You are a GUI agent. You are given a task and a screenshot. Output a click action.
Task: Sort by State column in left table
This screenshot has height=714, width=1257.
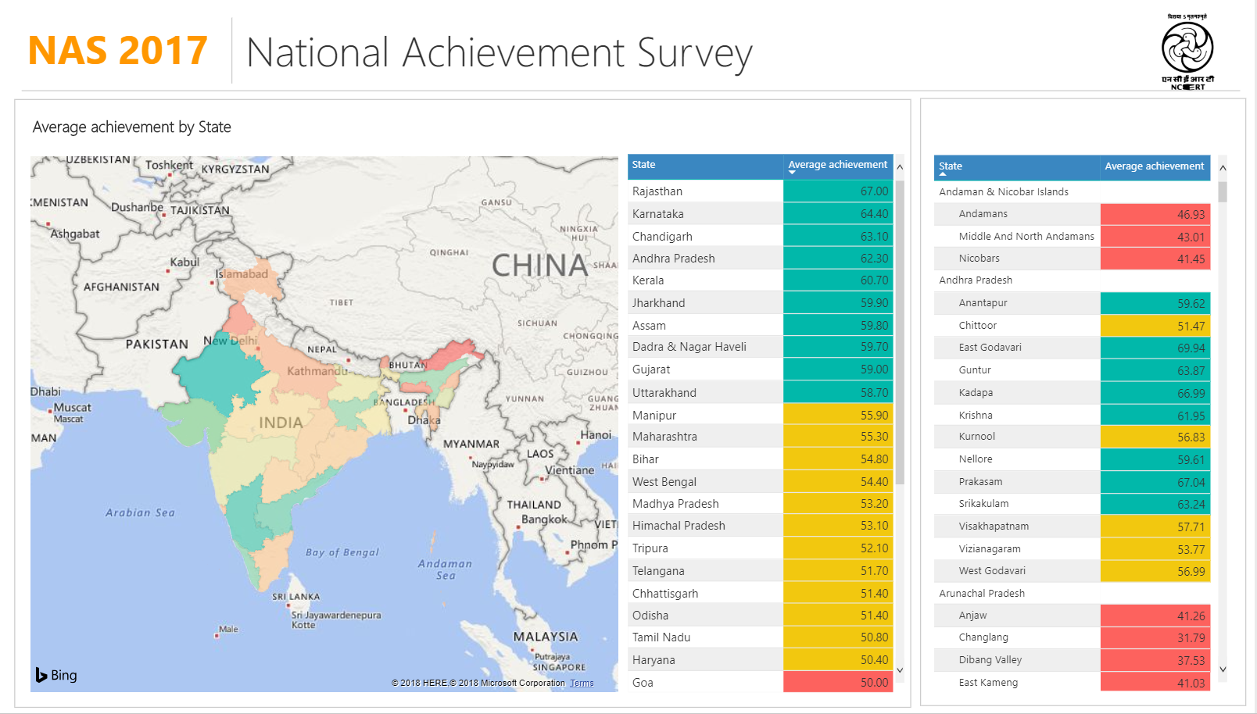coord(705,166)
